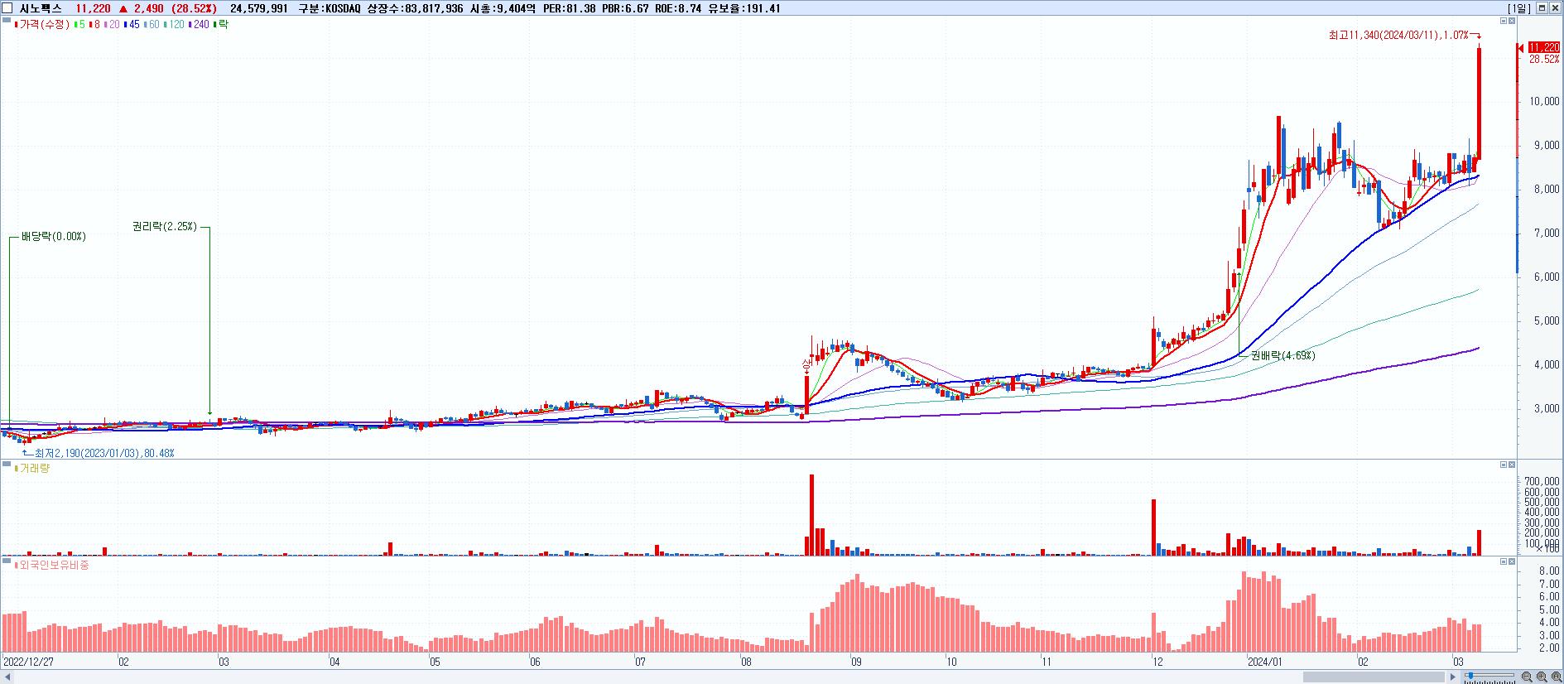
Task: Minimize the 외국인보유비중 pane
Action: [1504, 562]
